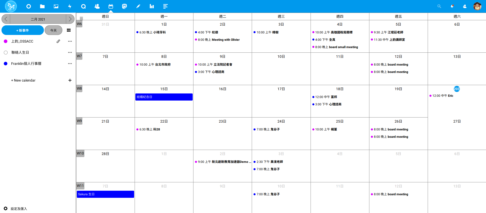Go to previous month arrow
The width and height of the screenshot is (486, 213).
point(6,19)
